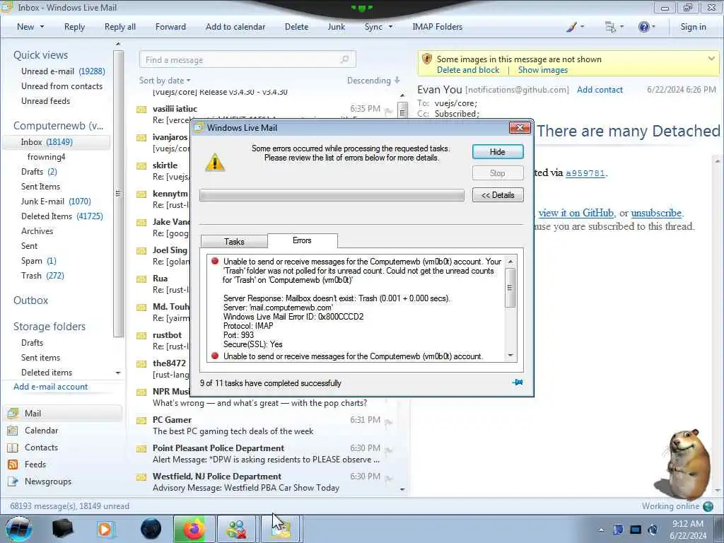Click Forward in the toolbar
The image size is (724, 543).
coord(170,27)
